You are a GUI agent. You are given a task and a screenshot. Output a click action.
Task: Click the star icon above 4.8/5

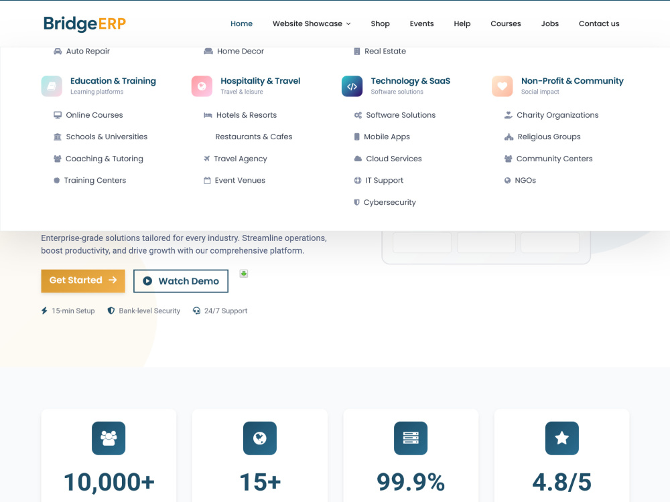pos(562,438)
